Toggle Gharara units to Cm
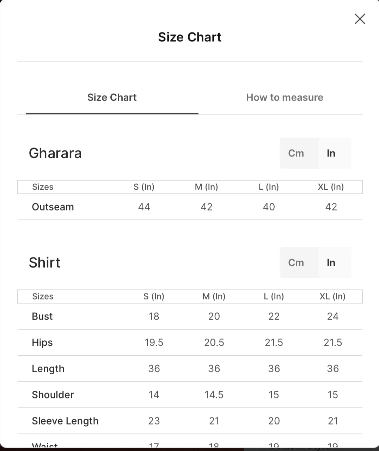The height and width of the screenshot is (451, 379). point(296,153)
